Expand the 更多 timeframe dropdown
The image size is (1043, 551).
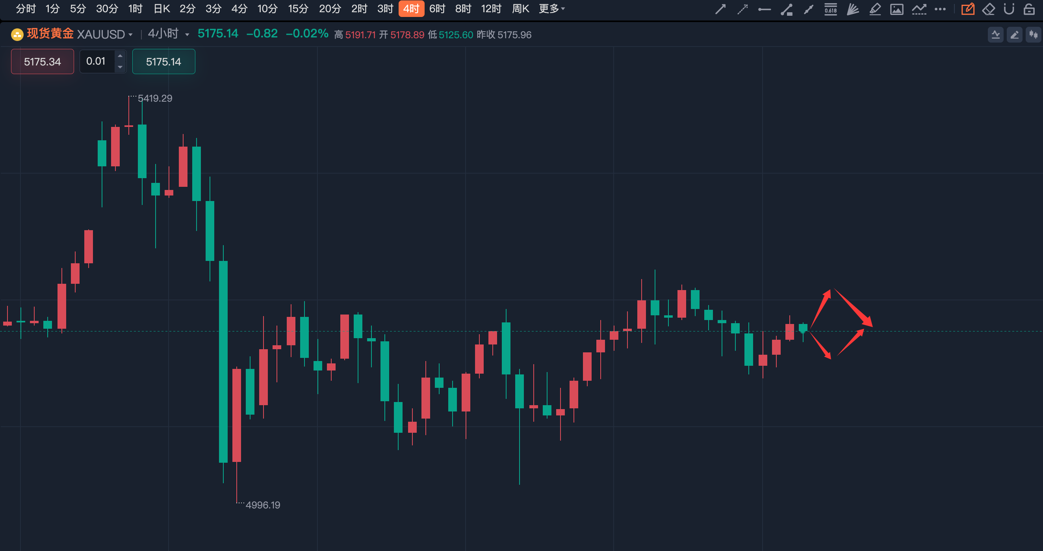pyautogui.click(x=551, y=9)
